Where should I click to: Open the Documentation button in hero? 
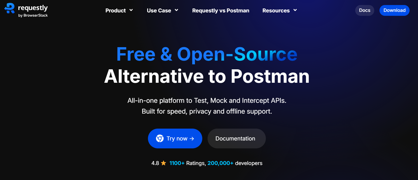coord(237,138)
